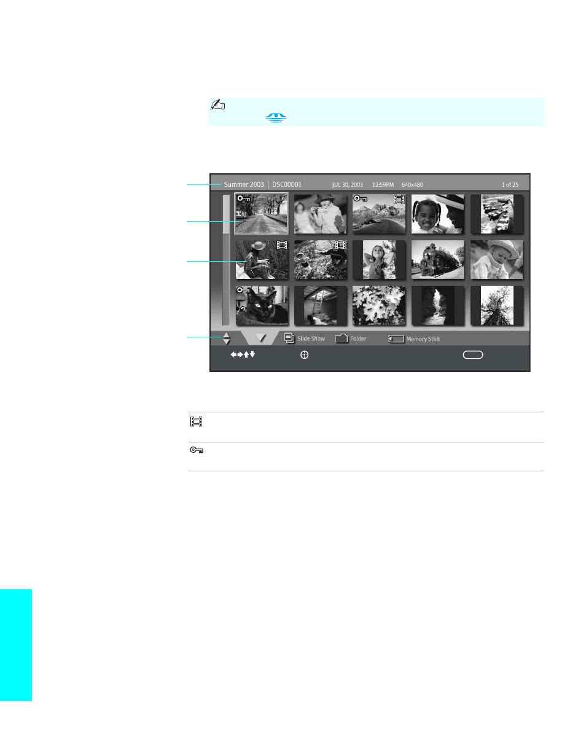Click the 'Summer 2003' folder name

244,184
